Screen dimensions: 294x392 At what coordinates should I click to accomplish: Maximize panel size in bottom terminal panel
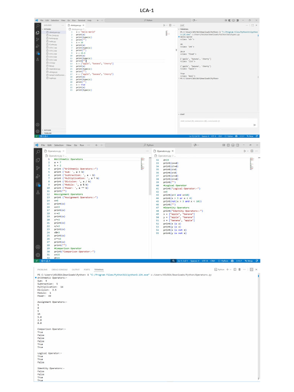pos(252,269)
